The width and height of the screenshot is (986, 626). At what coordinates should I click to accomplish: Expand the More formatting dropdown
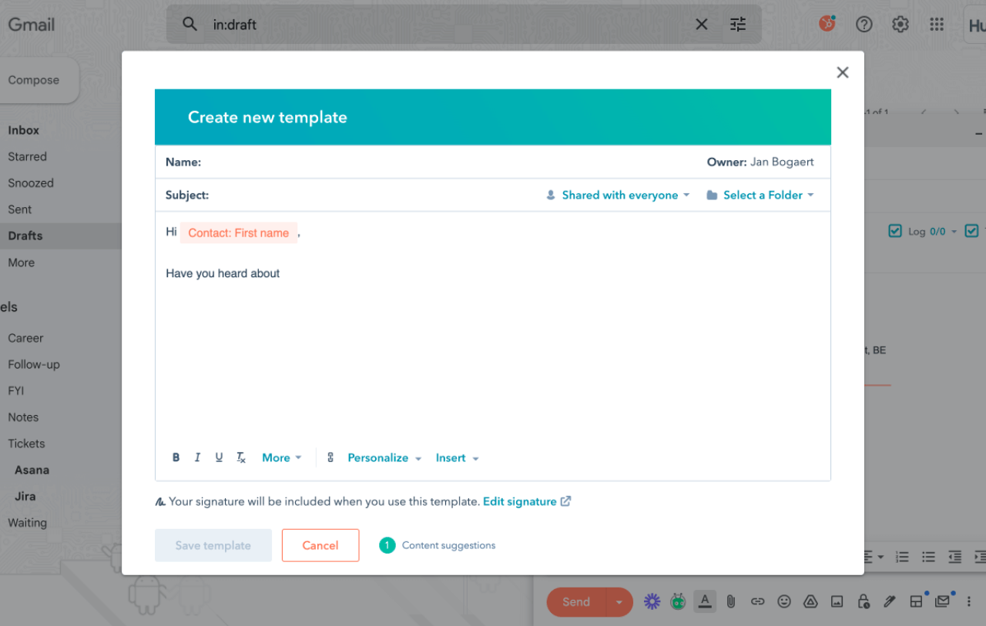281,458
